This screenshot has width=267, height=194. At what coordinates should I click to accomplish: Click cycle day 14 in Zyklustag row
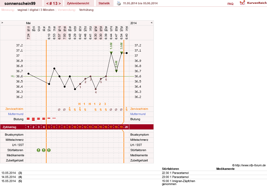[x=96, y=127]
